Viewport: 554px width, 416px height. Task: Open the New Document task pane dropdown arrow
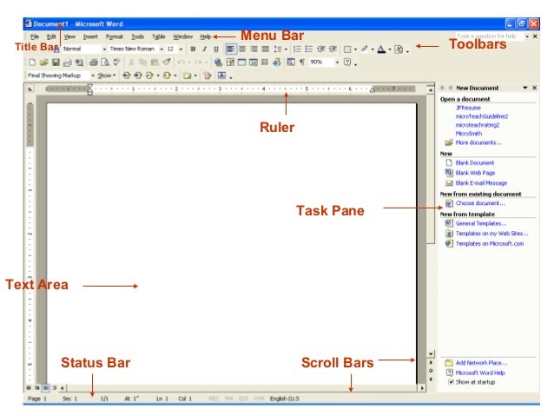(x=525, y=88)
